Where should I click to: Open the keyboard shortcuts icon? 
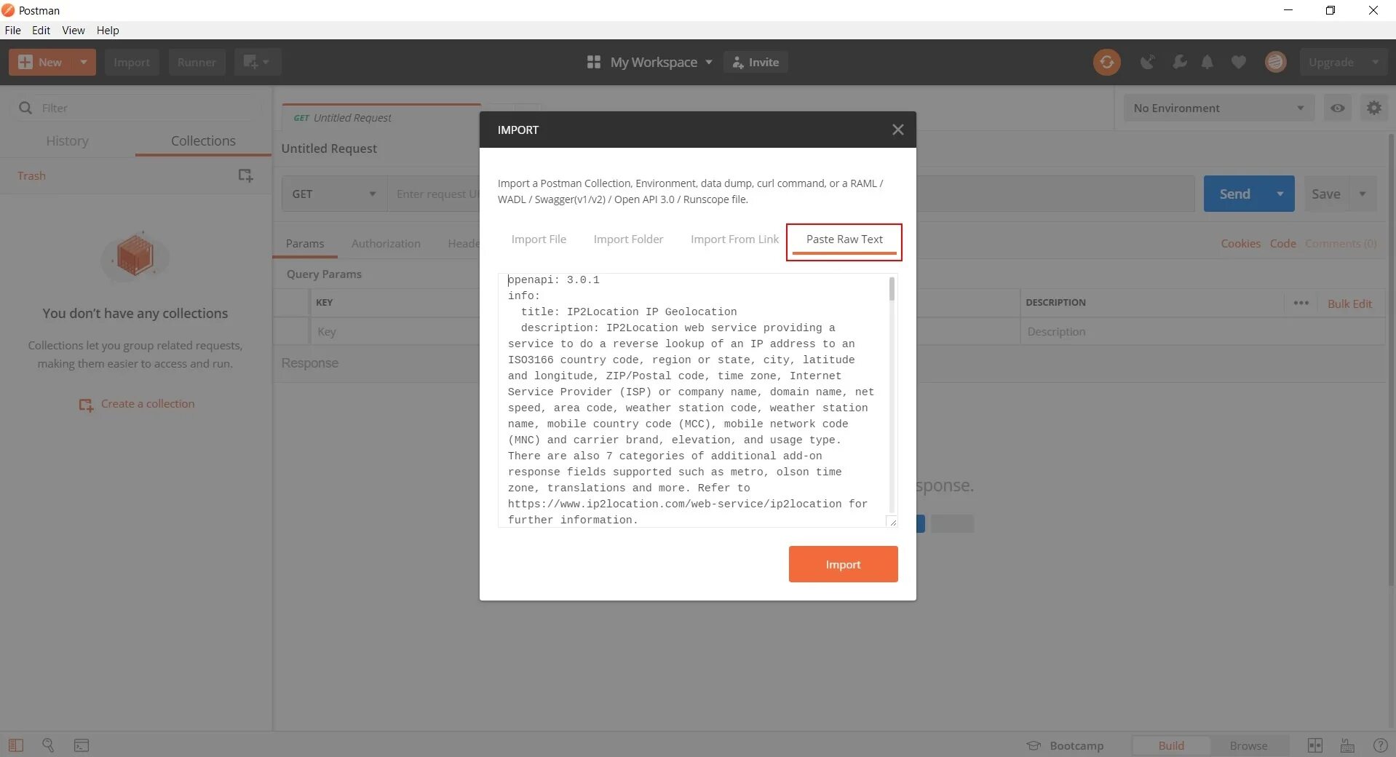point(1347,745)
